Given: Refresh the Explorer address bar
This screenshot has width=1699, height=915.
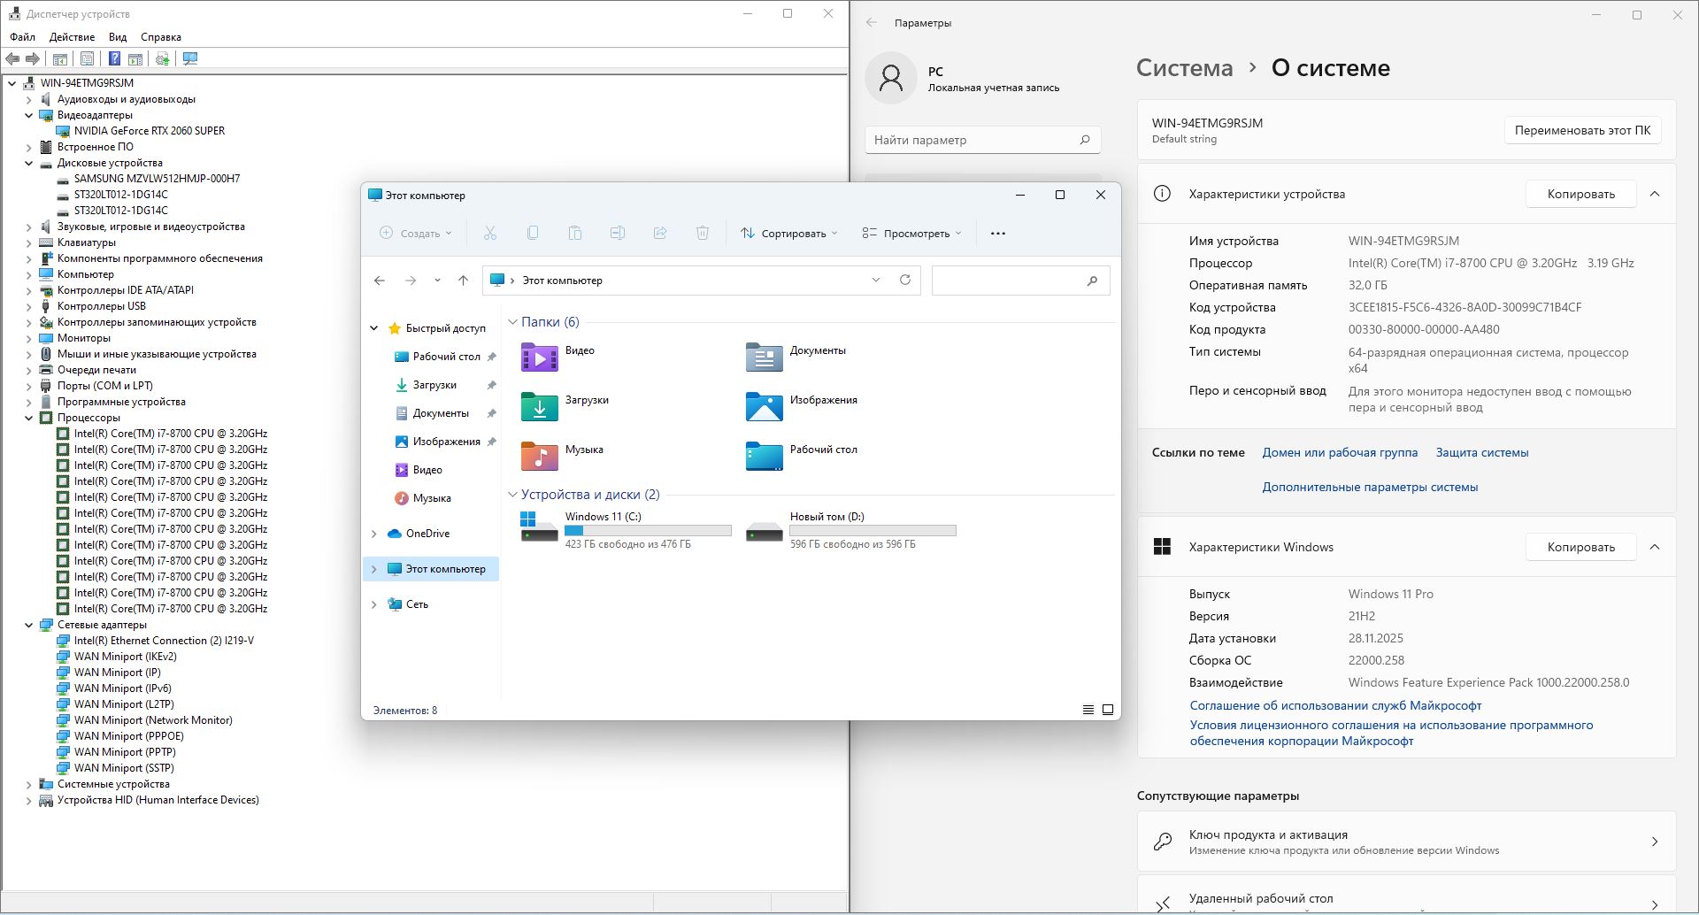Looking at the screenshot, I should coord(904,280).
